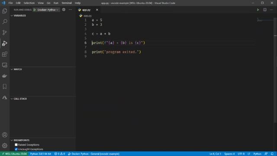Open the Remote Explorer view
The image size is (277, 156).
[x=5, y=65]
